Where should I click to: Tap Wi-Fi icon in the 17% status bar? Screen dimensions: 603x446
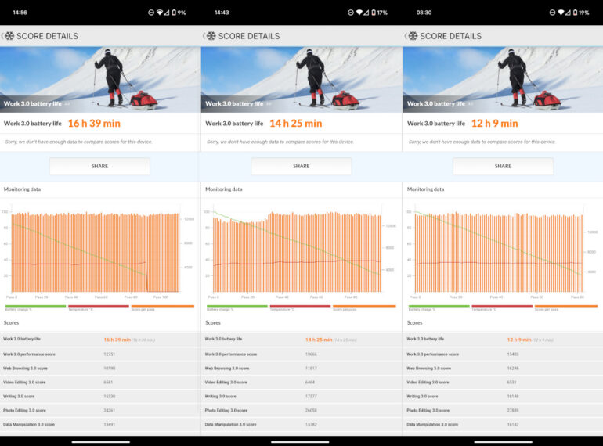point(359,13)
